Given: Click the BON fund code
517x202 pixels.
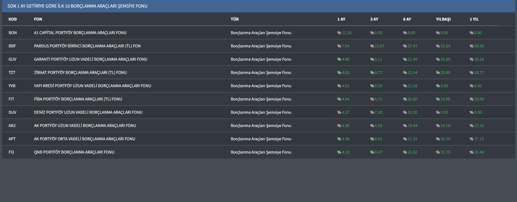Looking at the screenshot, I should (12, 33).
